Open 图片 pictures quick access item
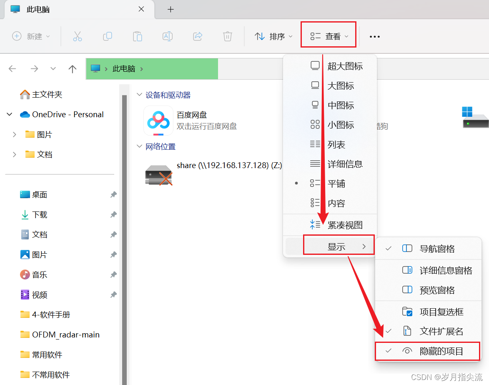This screenshot has height=385, width=489. [34, 254]
